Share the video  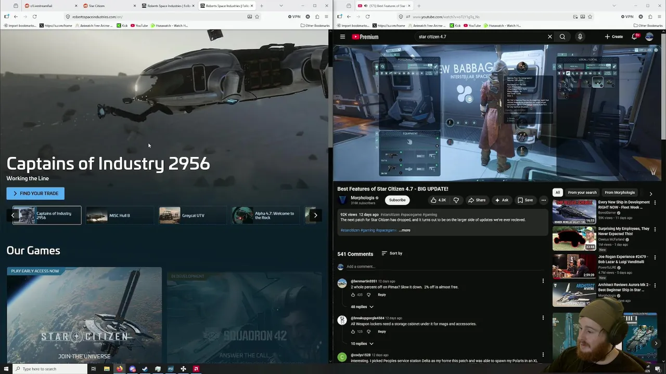click(x=477, y=200)
